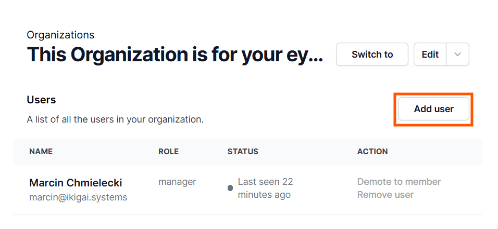The height and width of the screenshot is (229, 498).
Task: Click the STATUS column header
Action: coord(243,152)
